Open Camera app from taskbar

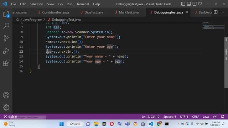(143, 124)
